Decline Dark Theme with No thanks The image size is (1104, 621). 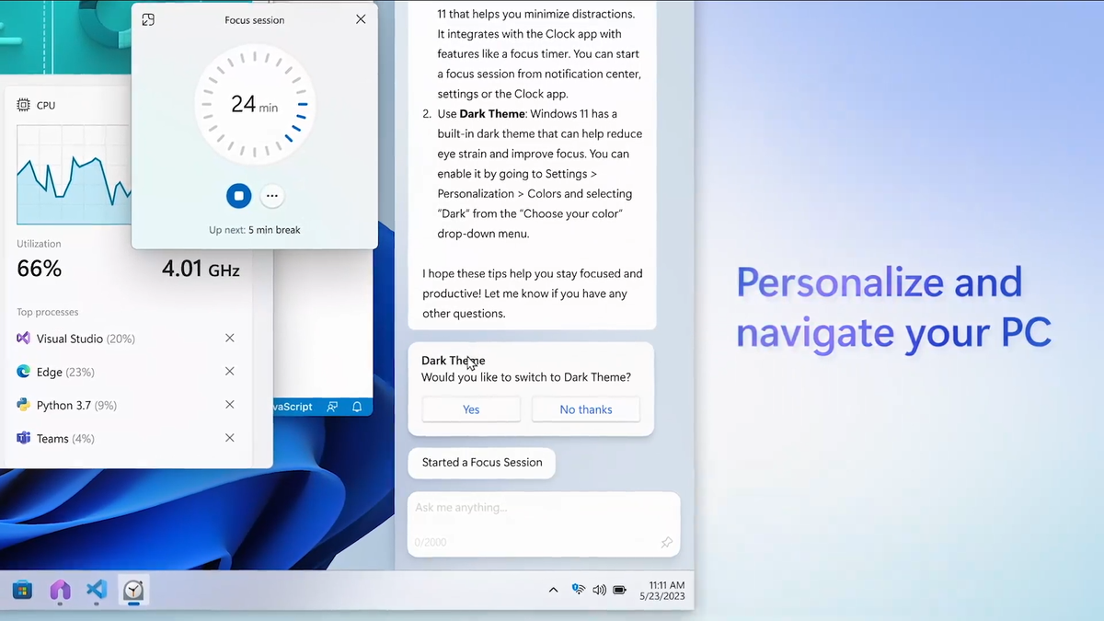tap(585, 409)
